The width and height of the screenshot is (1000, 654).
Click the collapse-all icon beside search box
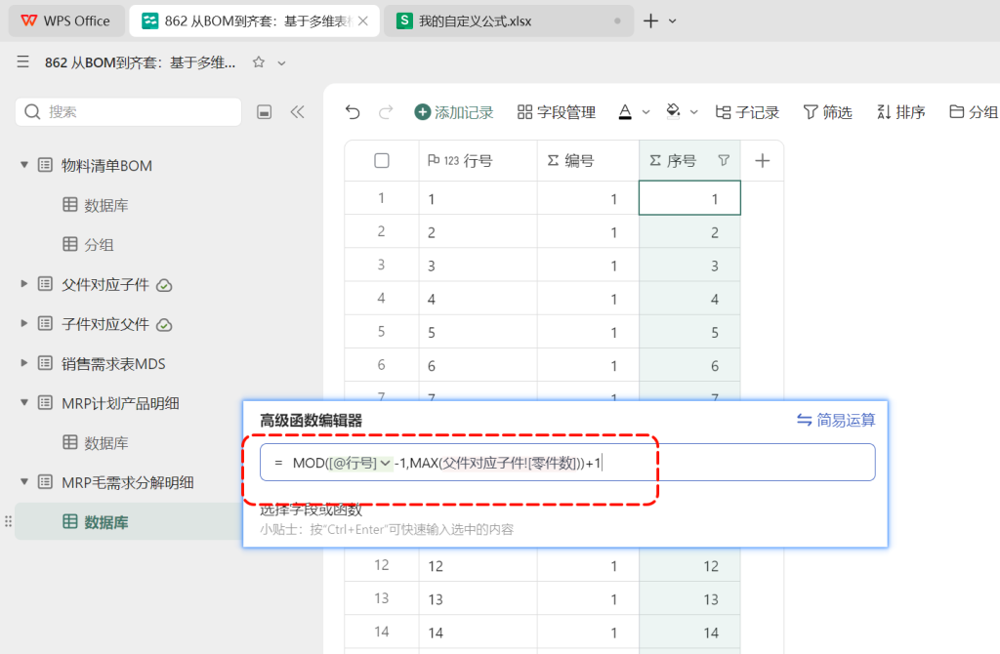[x=264, y=112]
